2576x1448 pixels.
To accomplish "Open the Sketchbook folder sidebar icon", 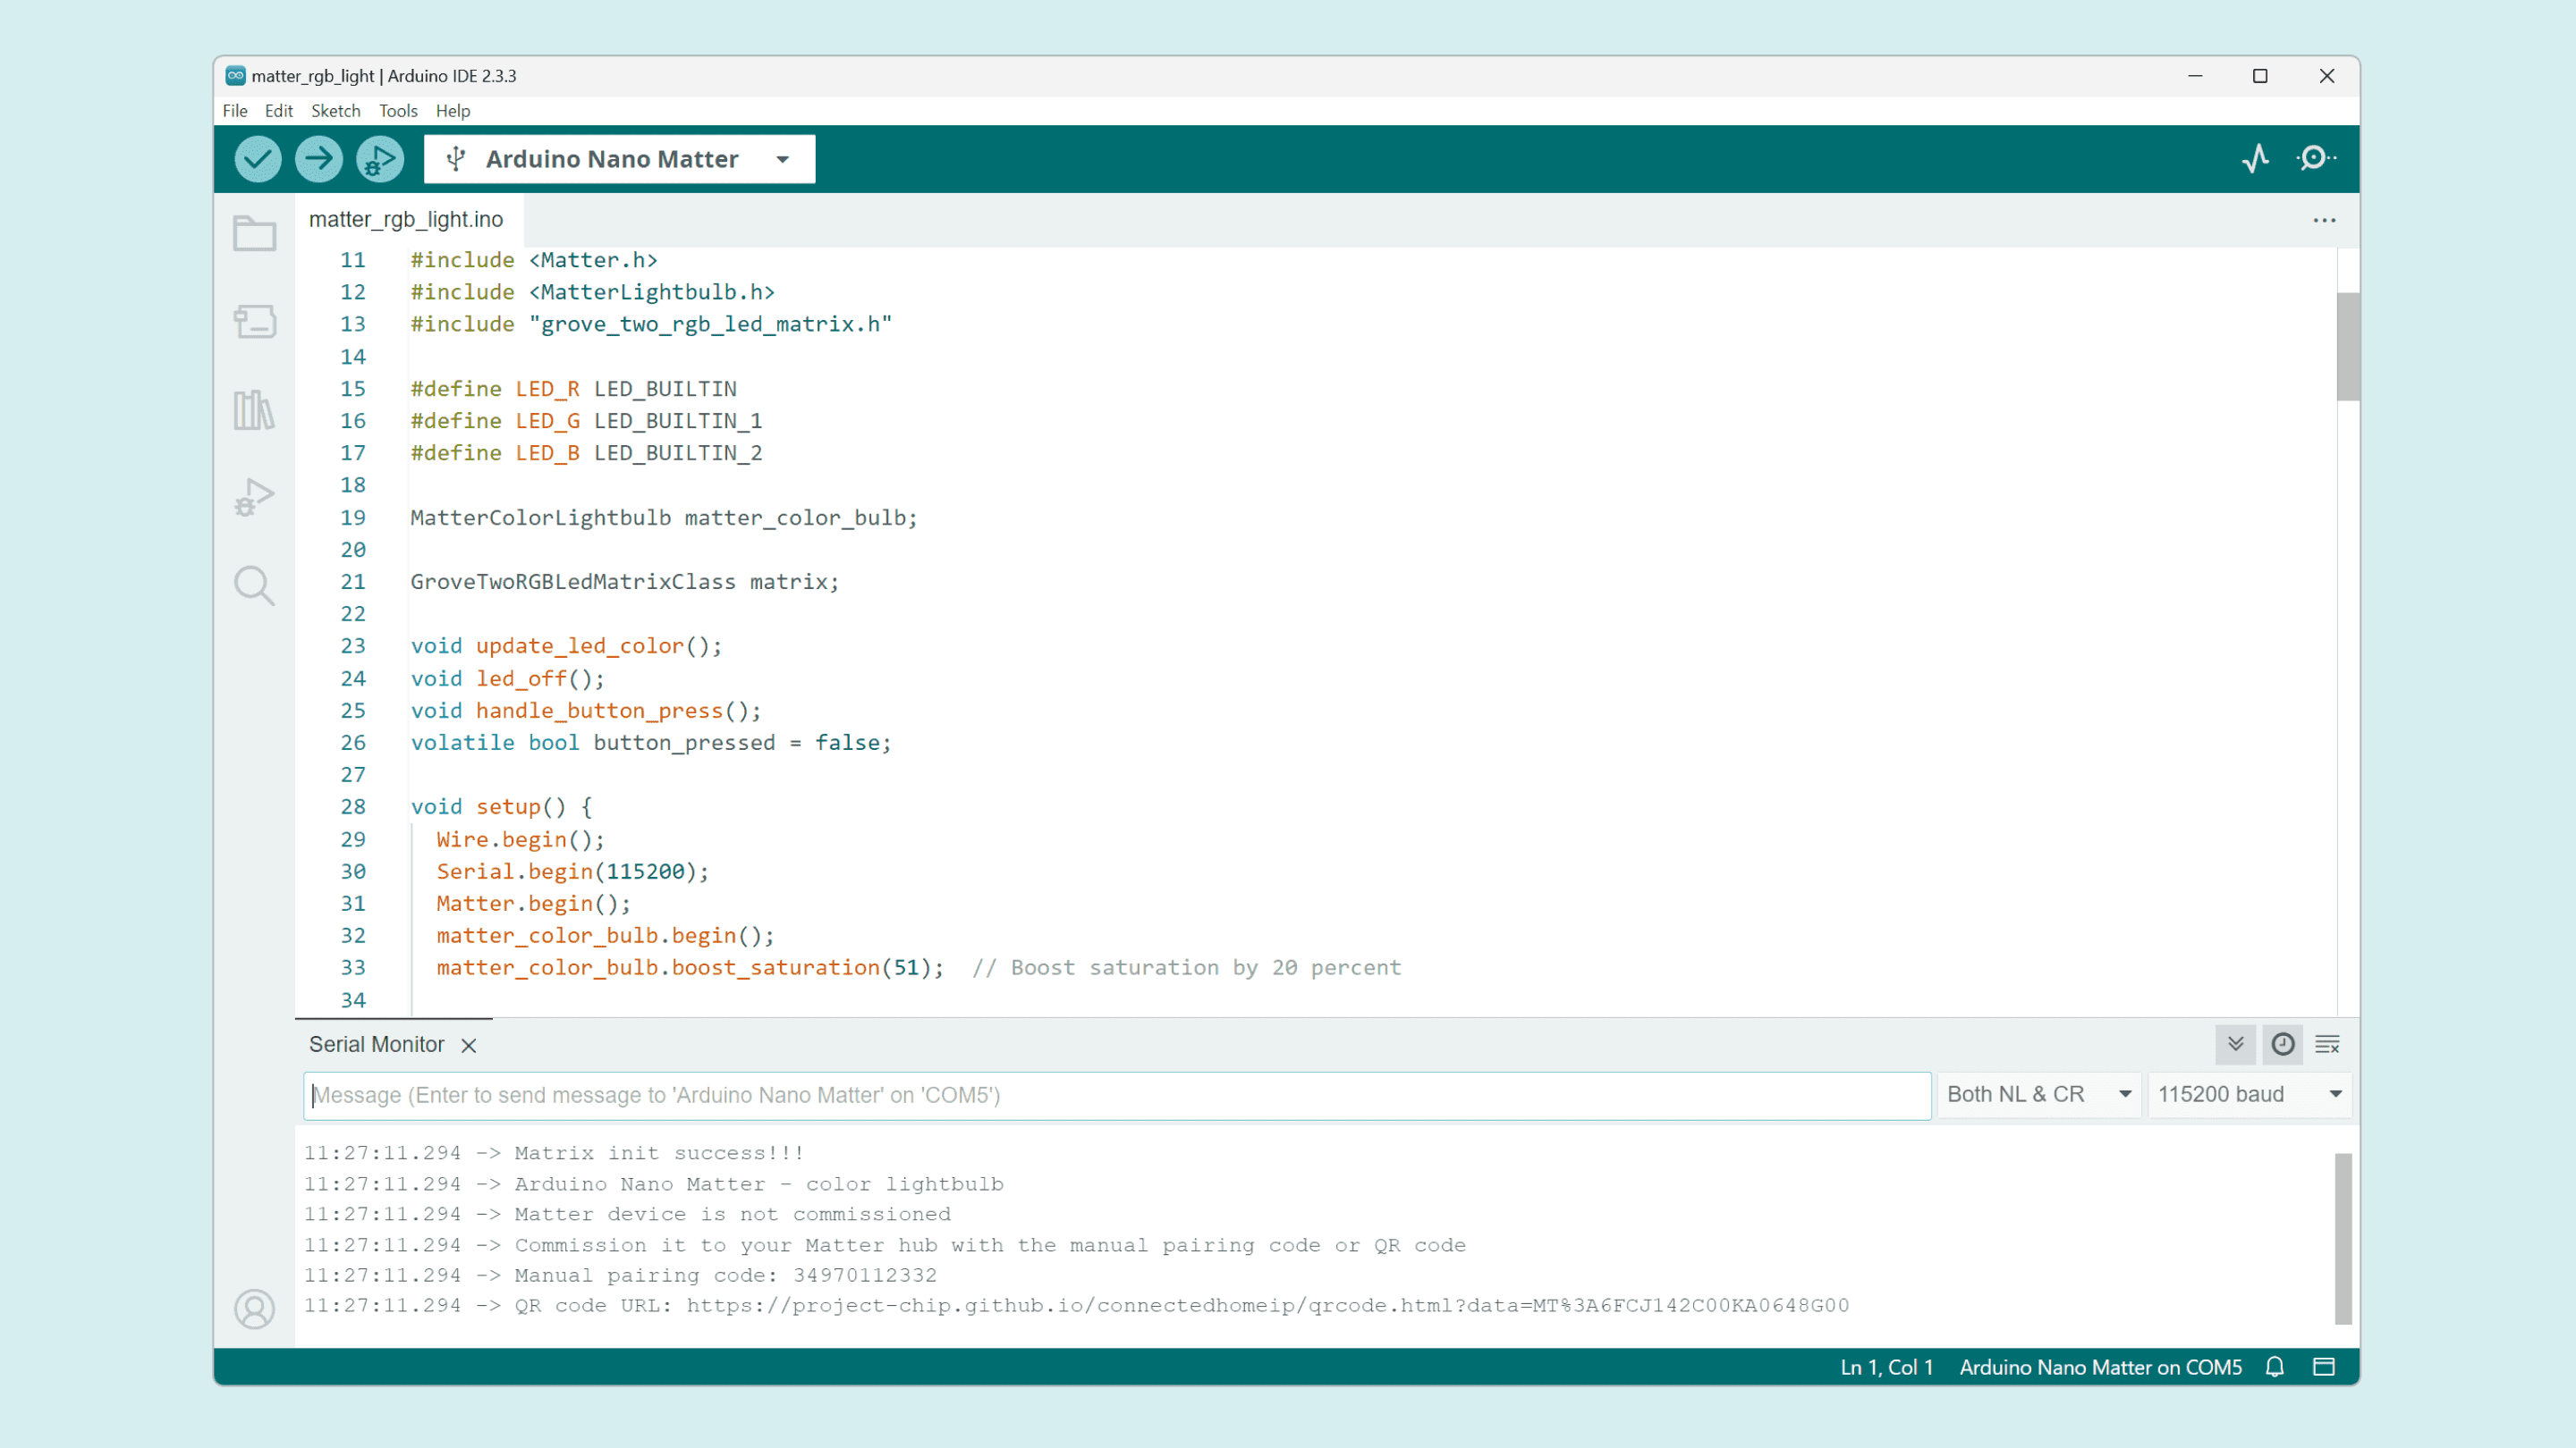I will [254, 232].
